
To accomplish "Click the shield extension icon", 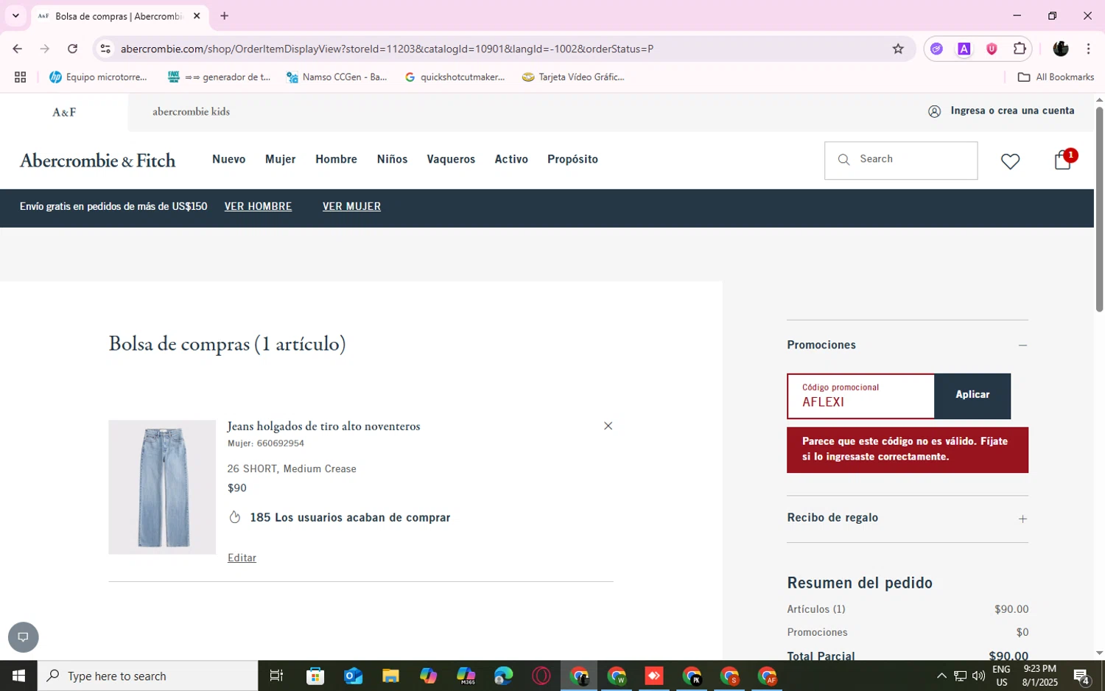I will (x=992, y=49).
